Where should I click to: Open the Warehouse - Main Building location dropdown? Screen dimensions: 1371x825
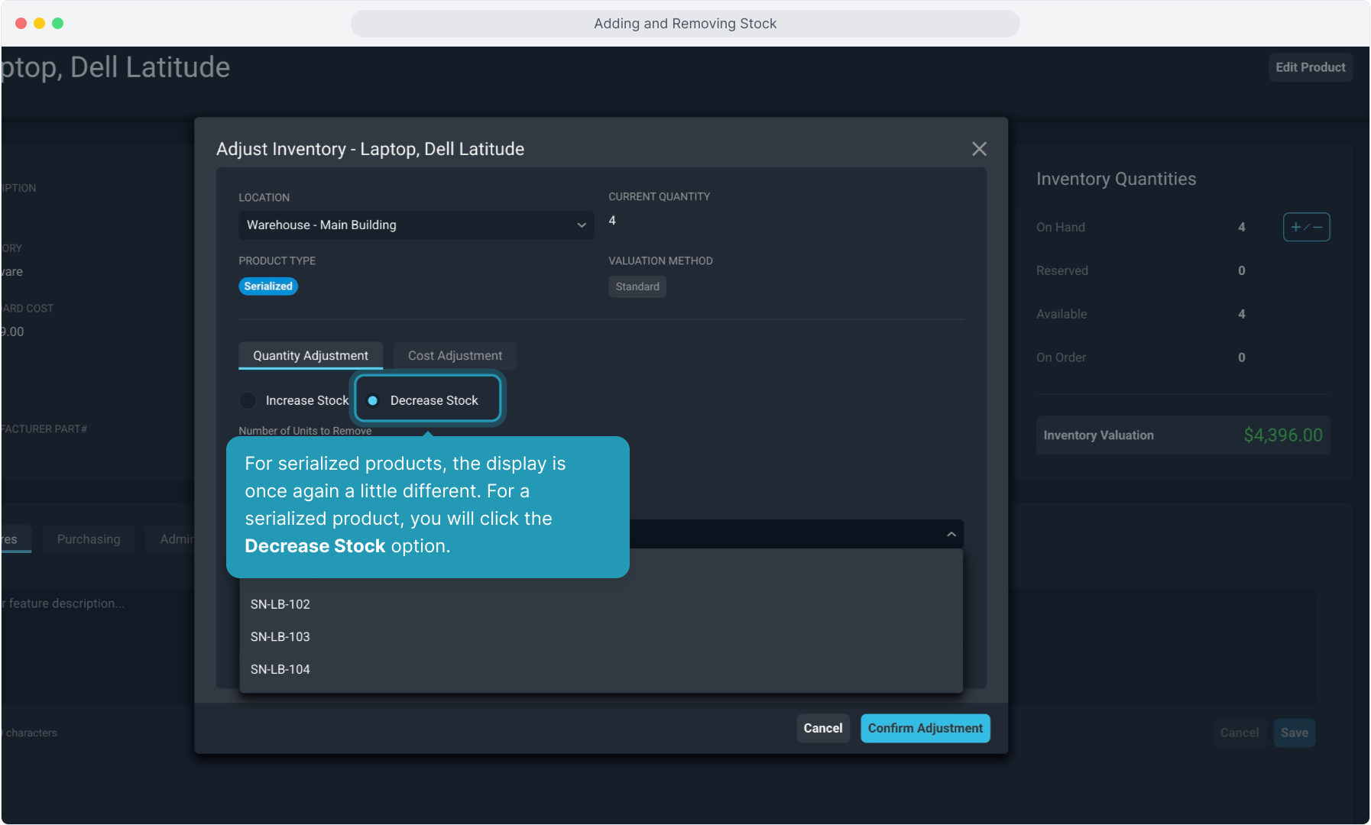point(416,225)
